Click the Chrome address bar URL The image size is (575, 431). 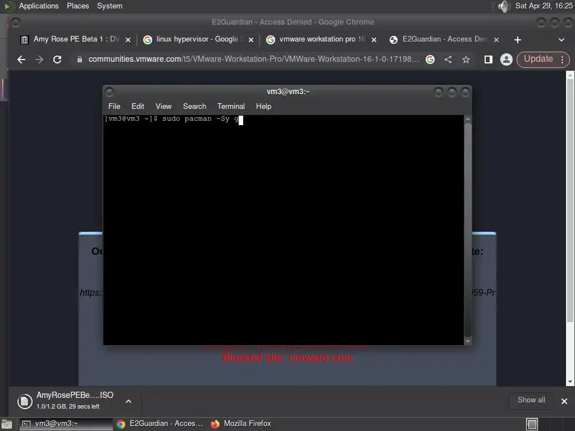coord(254,59)
